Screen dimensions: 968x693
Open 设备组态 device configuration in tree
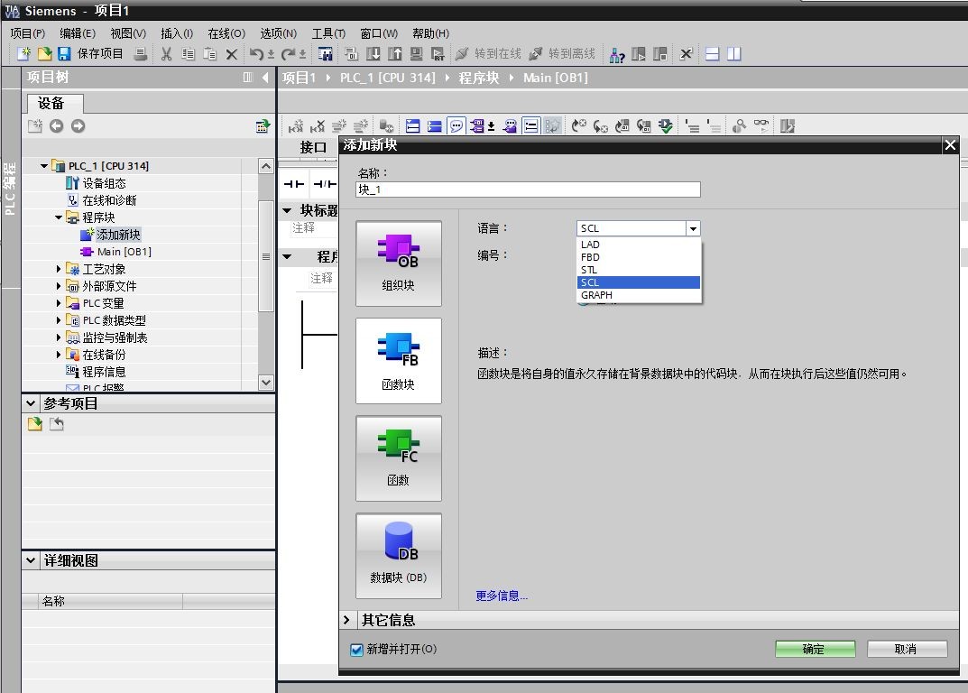[x=104, y=183]
